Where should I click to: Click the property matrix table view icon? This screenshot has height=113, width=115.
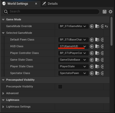[105, 12]
